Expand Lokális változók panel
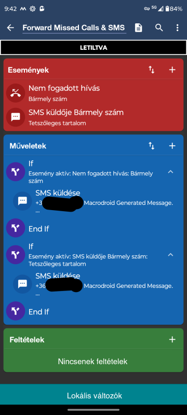The width and height of the screenshot is (187, 415). click(x=94, y=396)
